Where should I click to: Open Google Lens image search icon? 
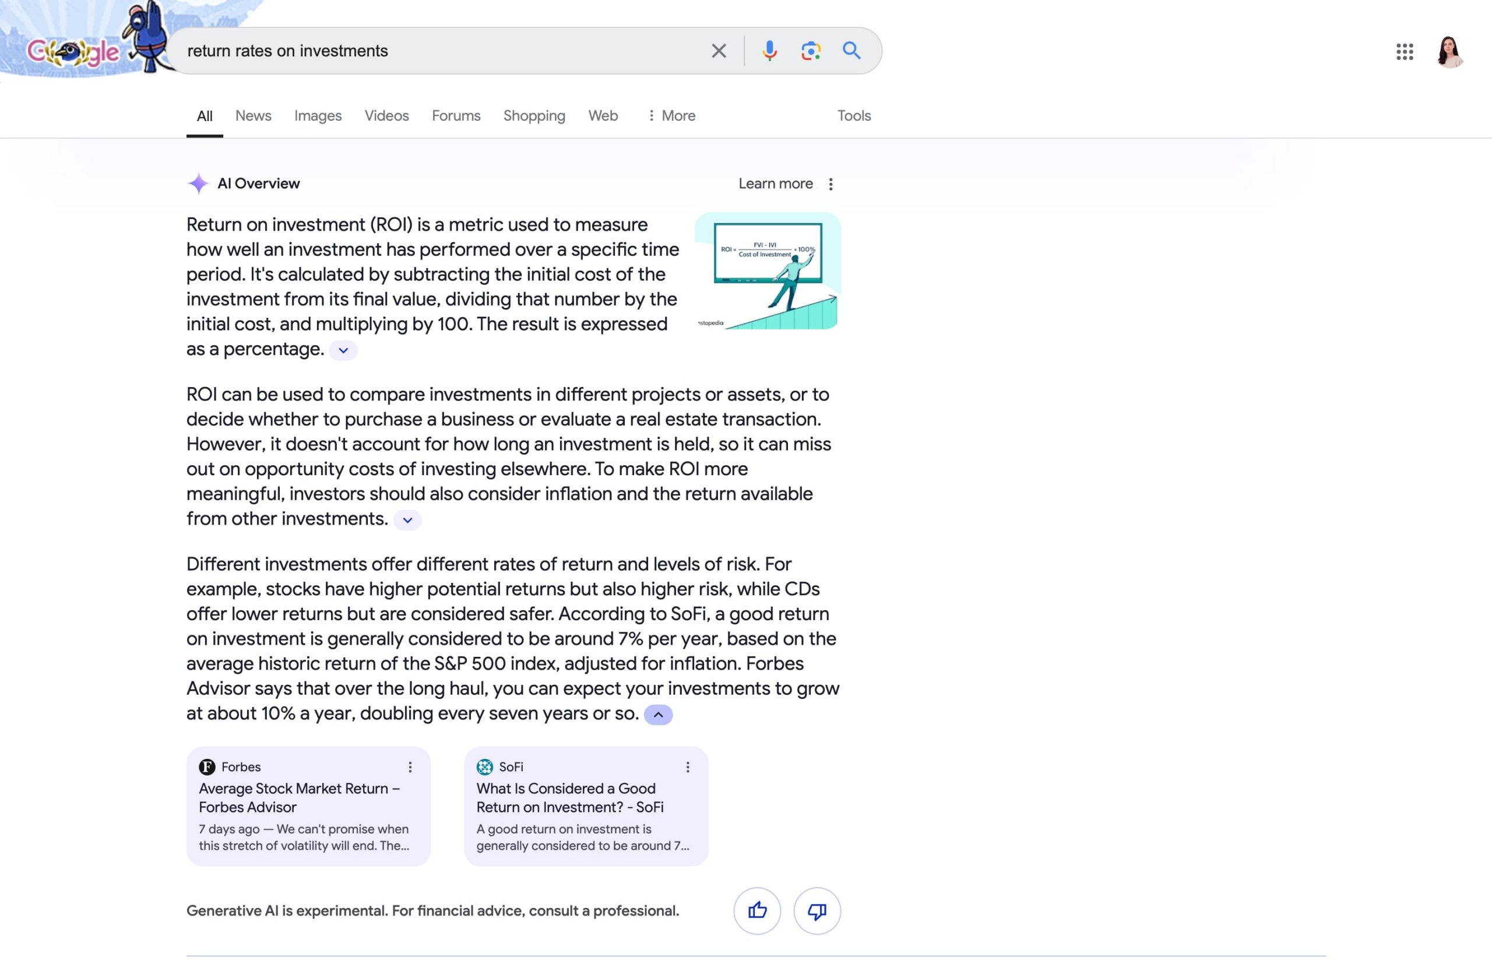[x=811, y=51]
